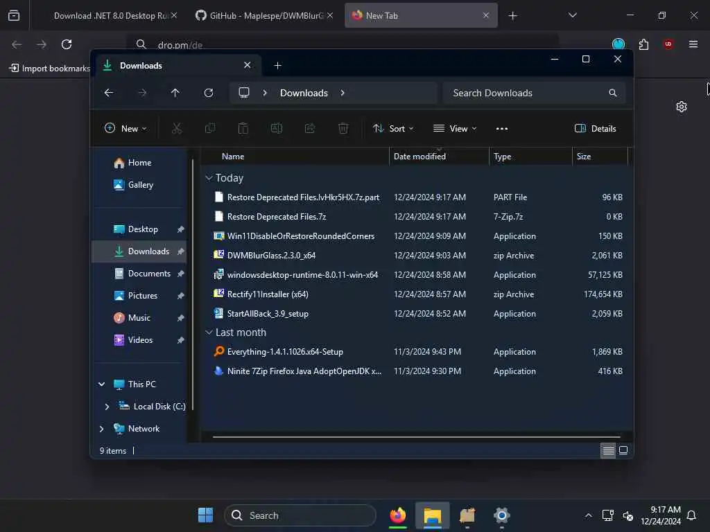Switch to GitHub Maplespe/DWMBlurGlass tab

pyautogui.click(x=266, y=16)
